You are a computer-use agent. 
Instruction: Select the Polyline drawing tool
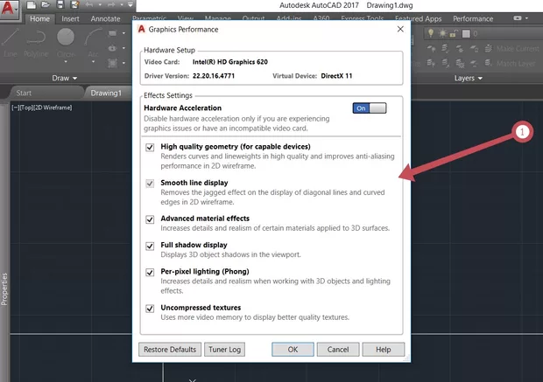pos(37,38)
